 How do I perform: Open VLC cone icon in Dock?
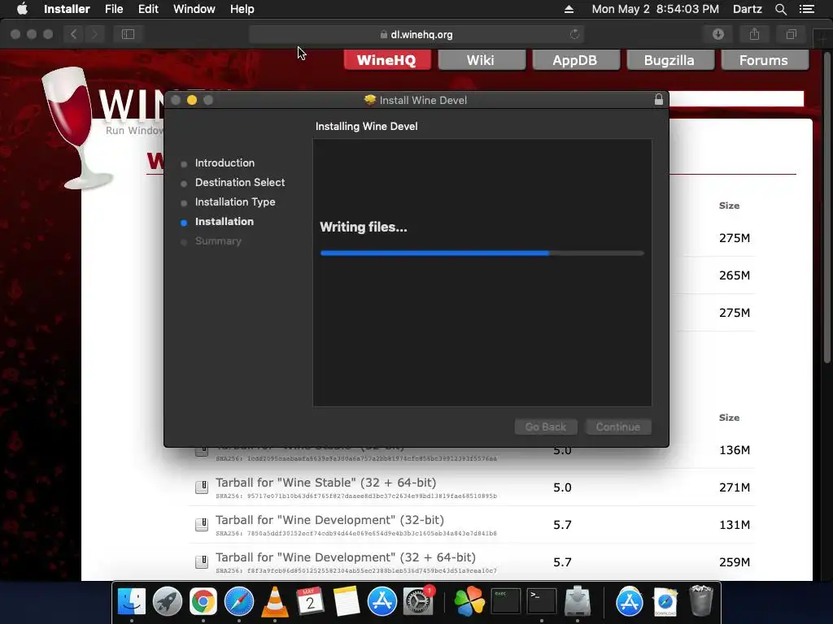coord(275,602)
